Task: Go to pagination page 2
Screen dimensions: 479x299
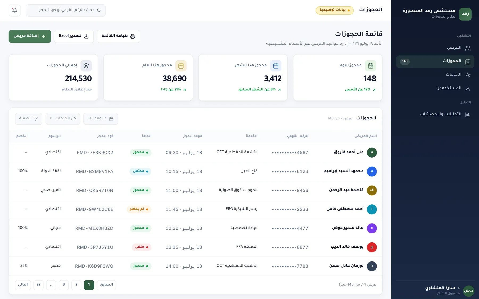Action: (x=76, y=285)
